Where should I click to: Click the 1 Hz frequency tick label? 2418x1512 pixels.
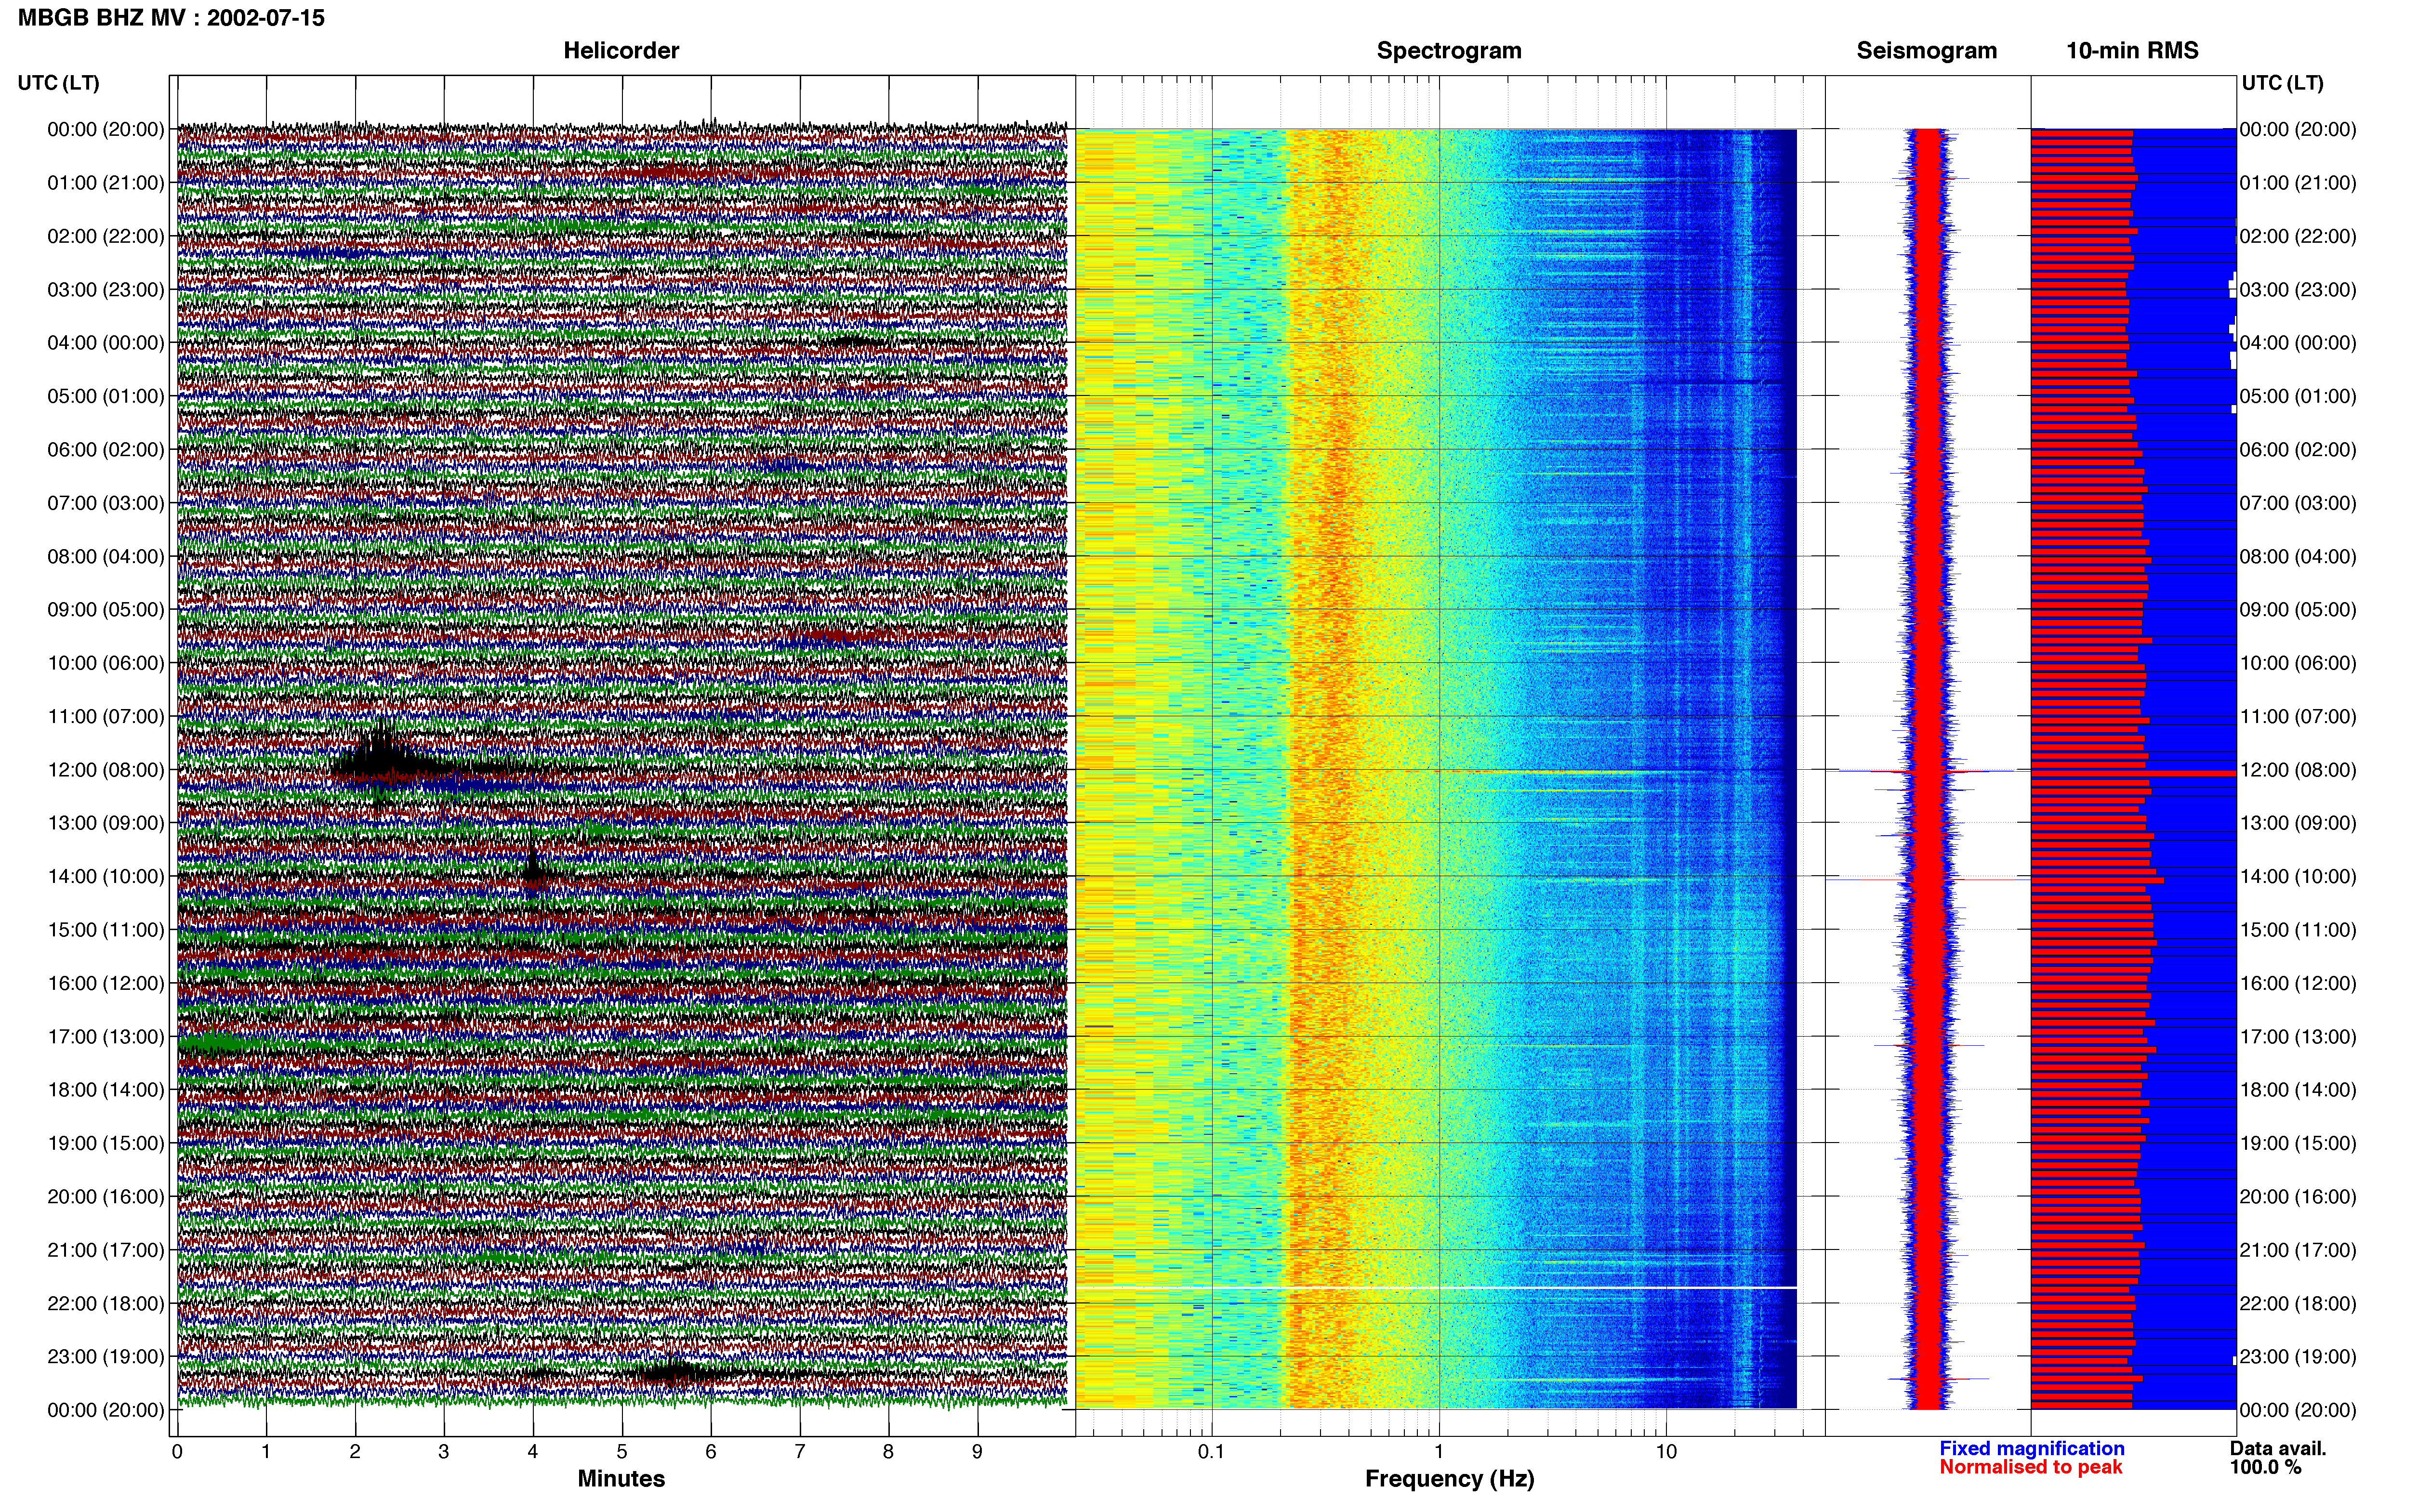[1439, 1452]
